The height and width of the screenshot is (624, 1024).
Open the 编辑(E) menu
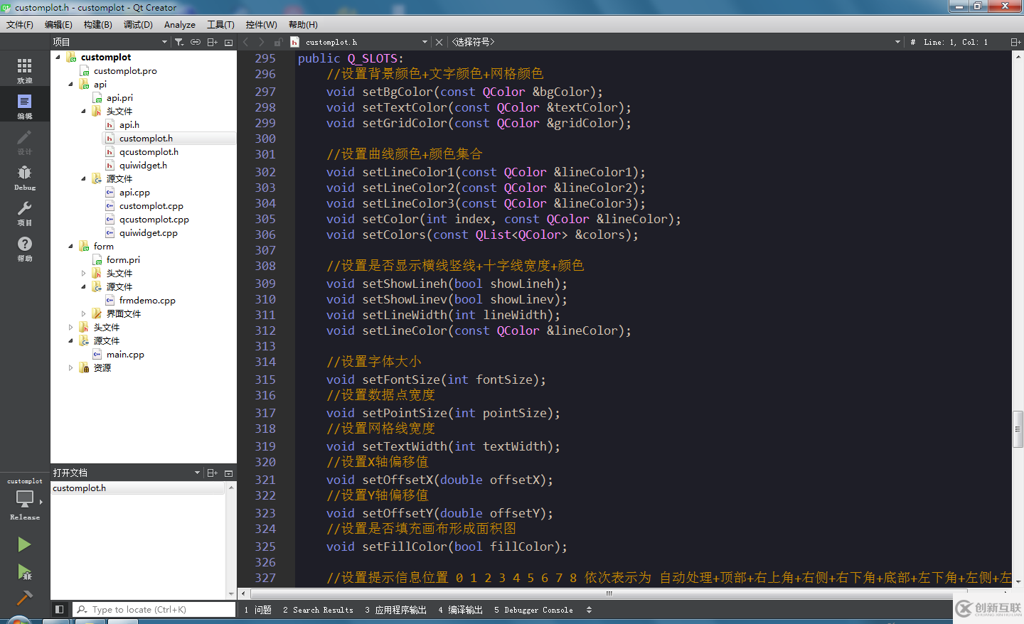(58, 24)
